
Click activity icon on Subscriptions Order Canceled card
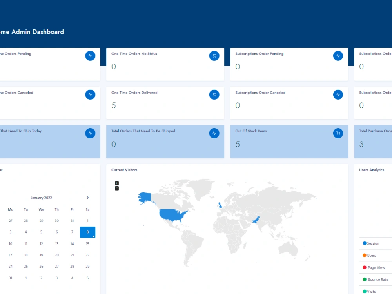coord(338,94)
